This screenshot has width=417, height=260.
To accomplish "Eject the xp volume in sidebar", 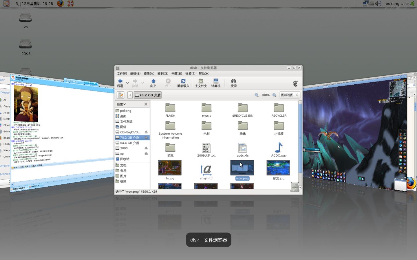I will click(146, 153).
